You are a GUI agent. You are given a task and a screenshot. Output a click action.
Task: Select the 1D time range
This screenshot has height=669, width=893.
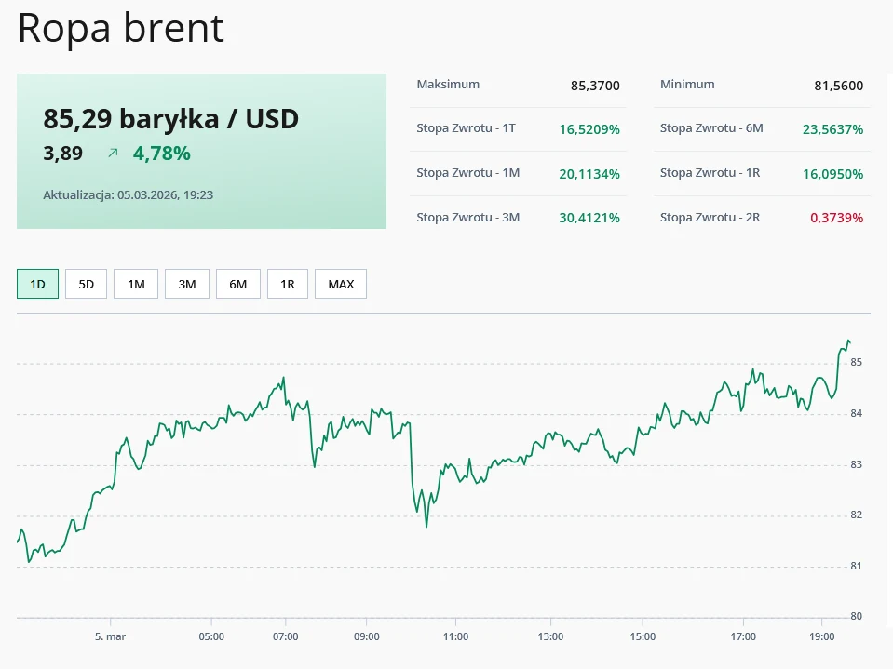[x=36, y=284]
